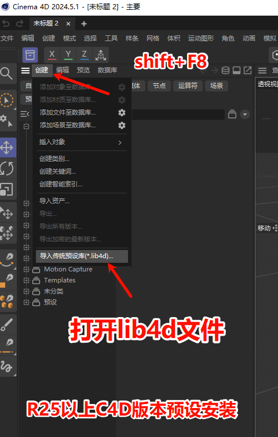Open the round dropdown arrow beside search field
This screenshot has height=437, width=278.
[x=245, y=114]
